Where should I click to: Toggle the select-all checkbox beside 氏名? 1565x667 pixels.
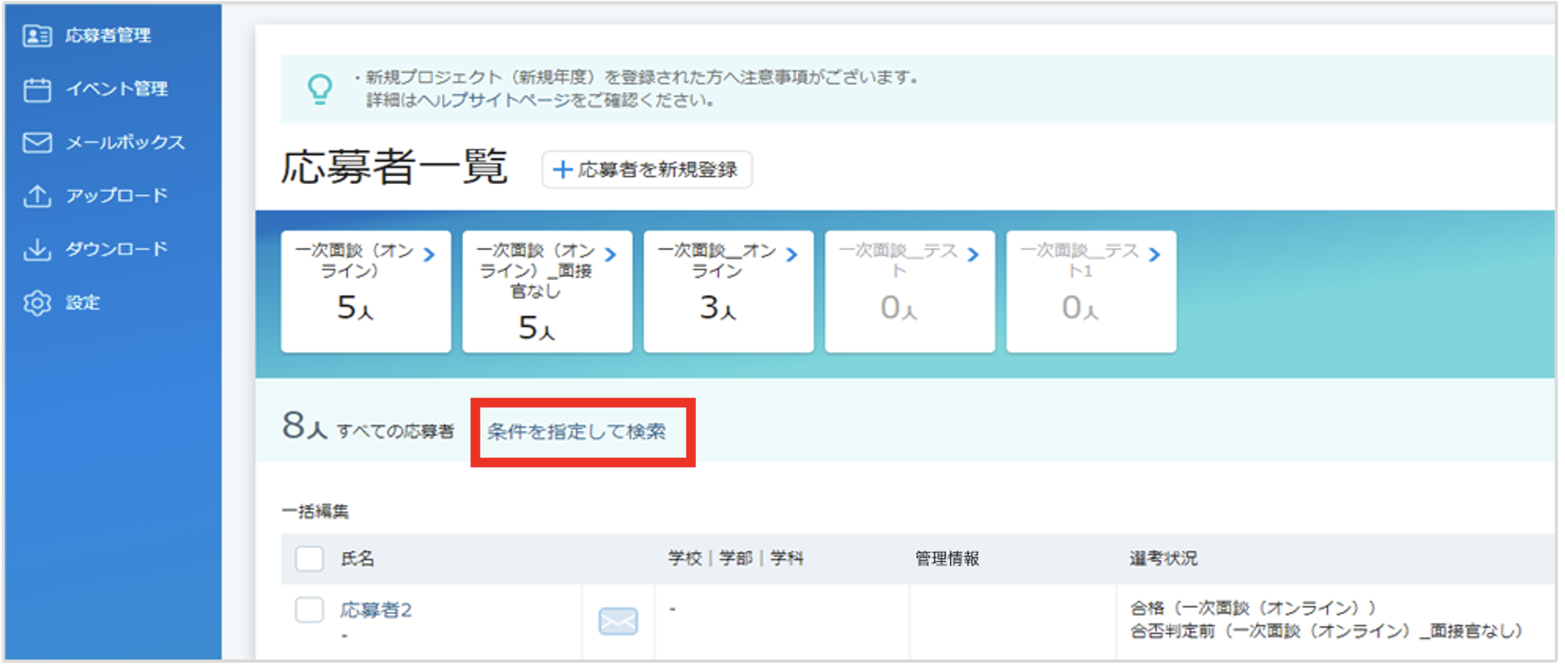click(309, 558)
